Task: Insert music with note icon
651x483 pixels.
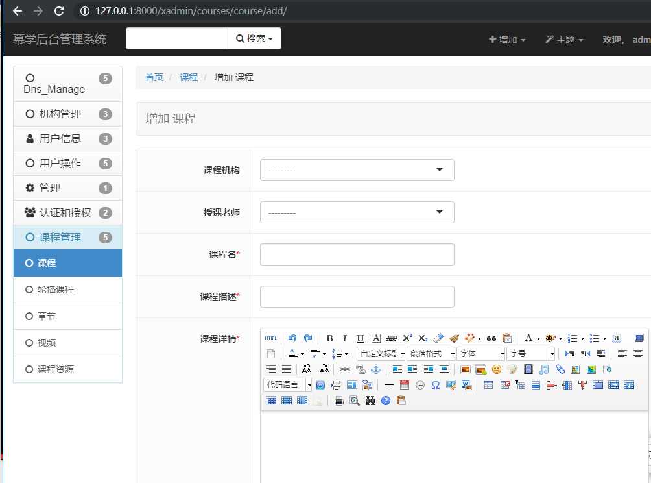Action: tap(544, 369)
